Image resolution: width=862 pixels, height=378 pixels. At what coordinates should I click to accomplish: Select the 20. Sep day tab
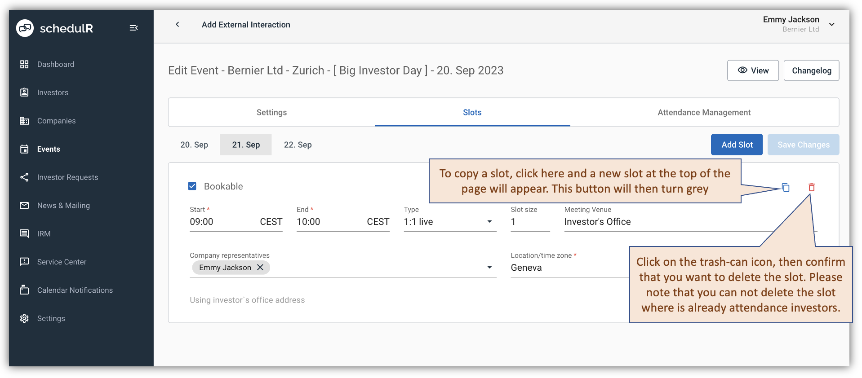(194, 145)
